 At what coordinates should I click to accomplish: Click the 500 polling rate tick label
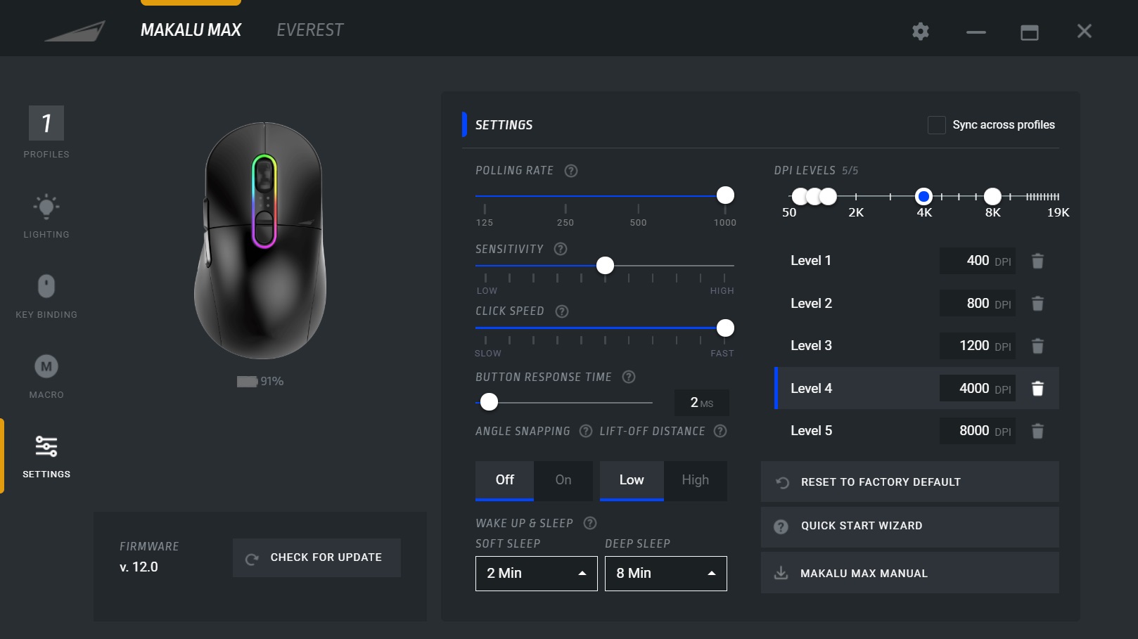(638, 223)
